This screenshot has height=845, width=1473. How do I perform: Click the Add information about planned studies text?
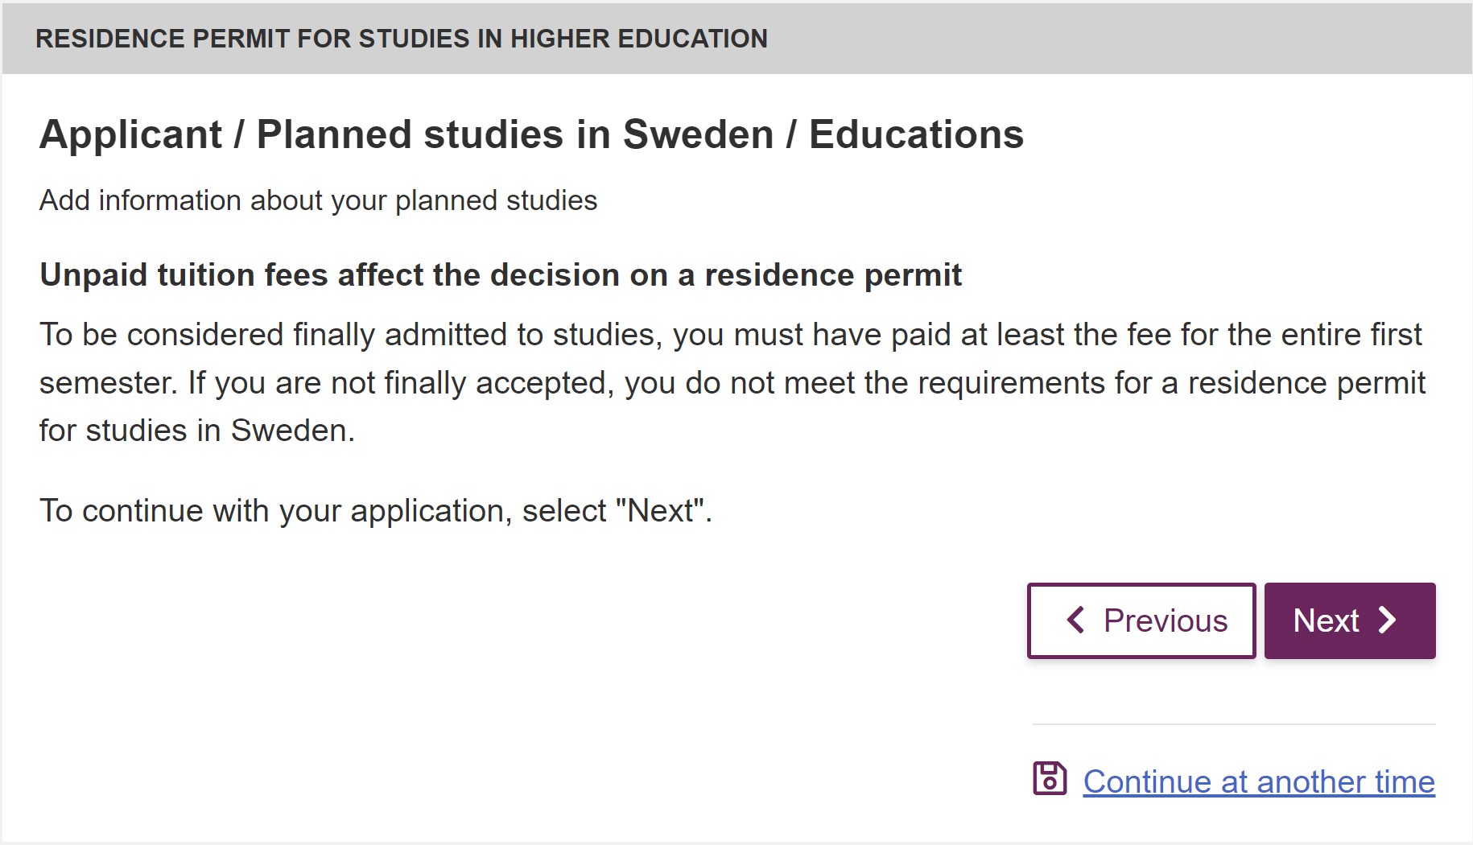click(318, 200)
